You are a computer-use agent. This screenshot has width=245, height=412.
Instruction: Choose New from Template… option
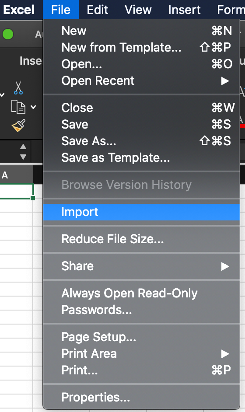pyautogui.click(x=141, y=48)
